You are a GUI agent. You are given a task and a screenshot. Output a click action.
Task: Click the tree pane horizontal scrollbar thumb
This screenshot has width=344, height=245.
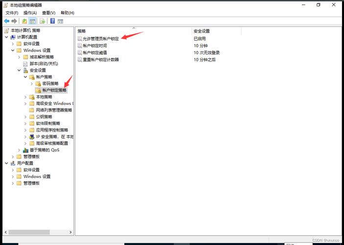[29, 232]
